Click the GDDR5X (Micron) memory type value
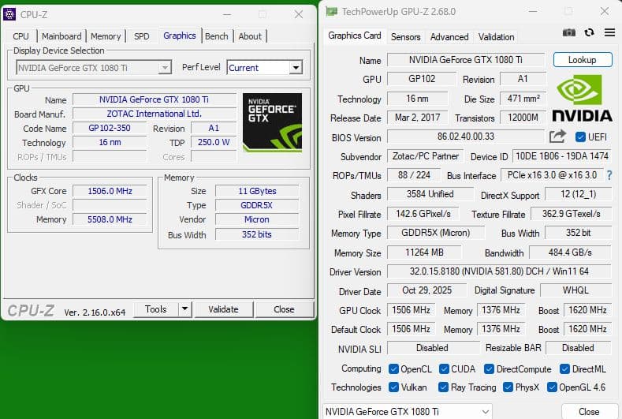 point(436,233)
